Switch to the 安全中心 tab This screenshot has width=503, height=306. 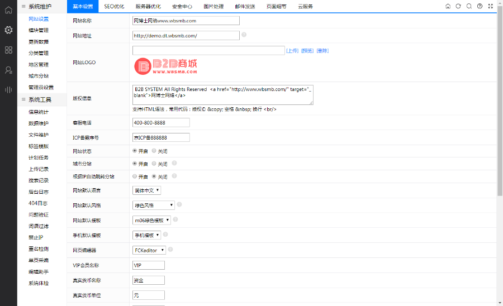point(182,6)
